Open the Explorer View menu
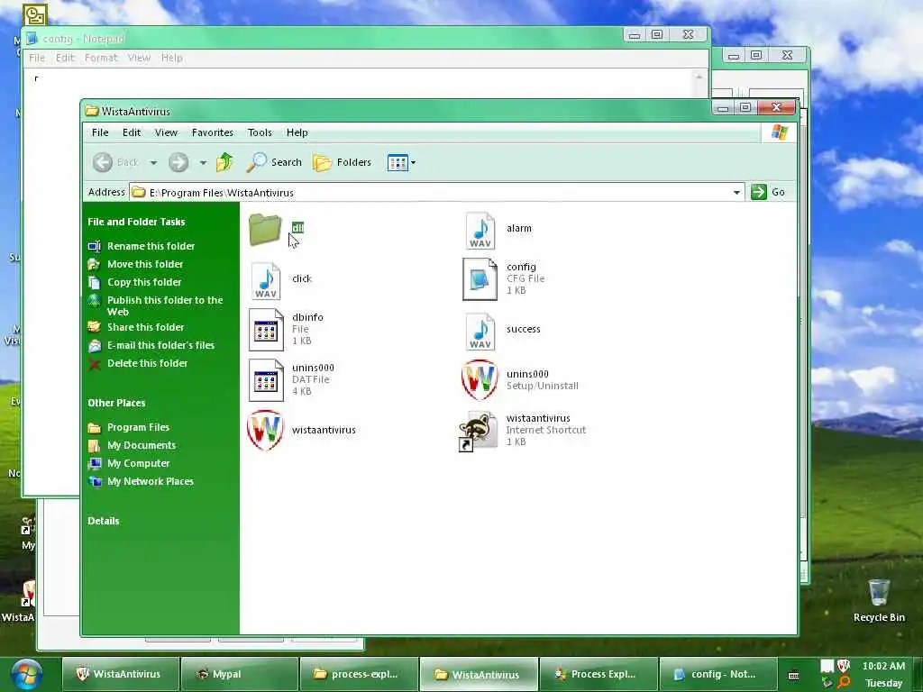This screenshot has width=923, height=692. [166, 132]
